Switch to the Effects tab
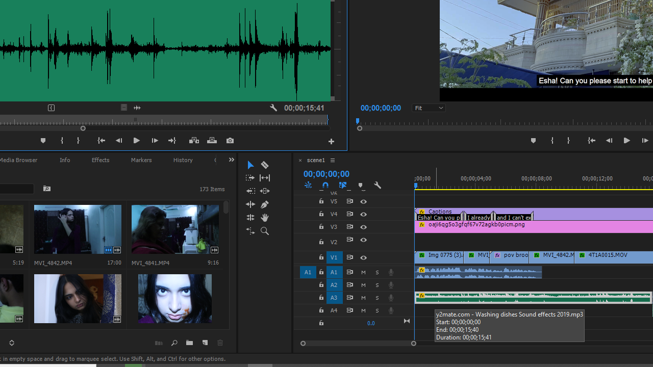This screenshot has height=367, width=653. click(x=101, y=160)
